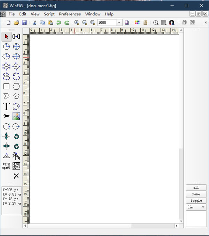Select the Text tool
This screenshot has height=236, width=209.
(x=6, y=106)
